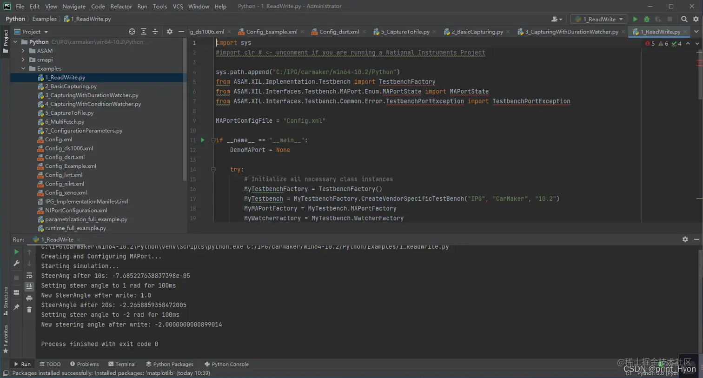Screen dimensions: 703x378
Task: Open the run configuration dropdown 1_ReadWrite
Action: pos(599,19)
